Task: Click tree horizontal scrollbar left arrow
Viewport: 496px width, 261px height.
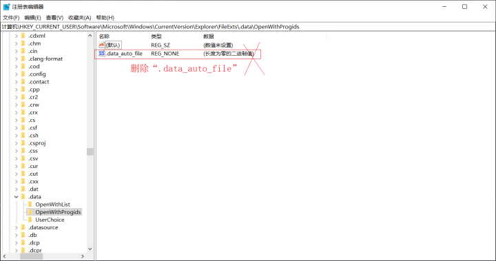Action: coord(4,256)
